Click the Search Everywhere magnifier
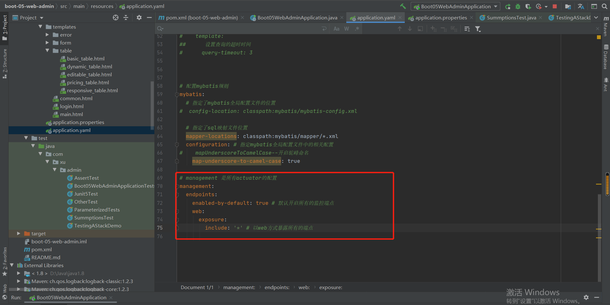The image size is (610, 305). click(604, 6)
